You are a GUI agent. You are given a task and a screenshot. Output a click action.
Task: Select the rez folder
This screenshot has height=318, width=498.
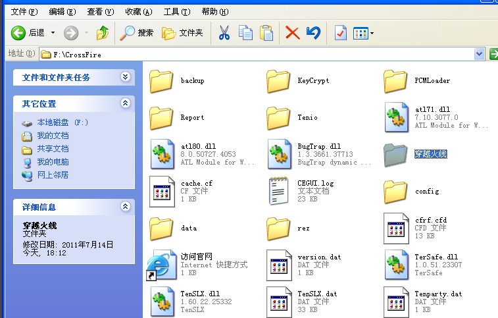pyautogui.click(x=288, y=228)
